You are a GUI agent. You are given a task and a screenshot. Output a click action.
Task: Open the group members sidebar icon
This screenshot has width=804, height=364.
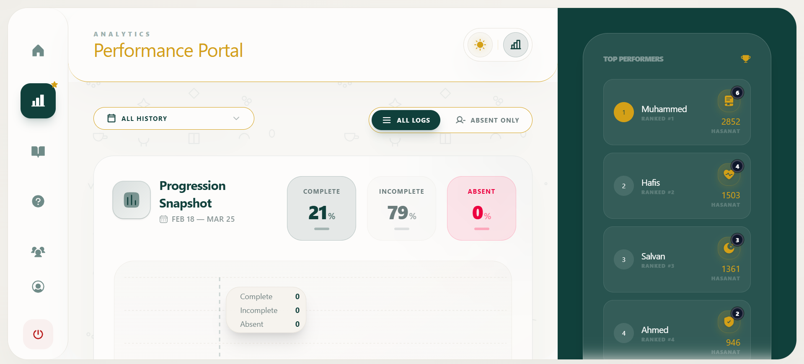[x=38, y=251]
